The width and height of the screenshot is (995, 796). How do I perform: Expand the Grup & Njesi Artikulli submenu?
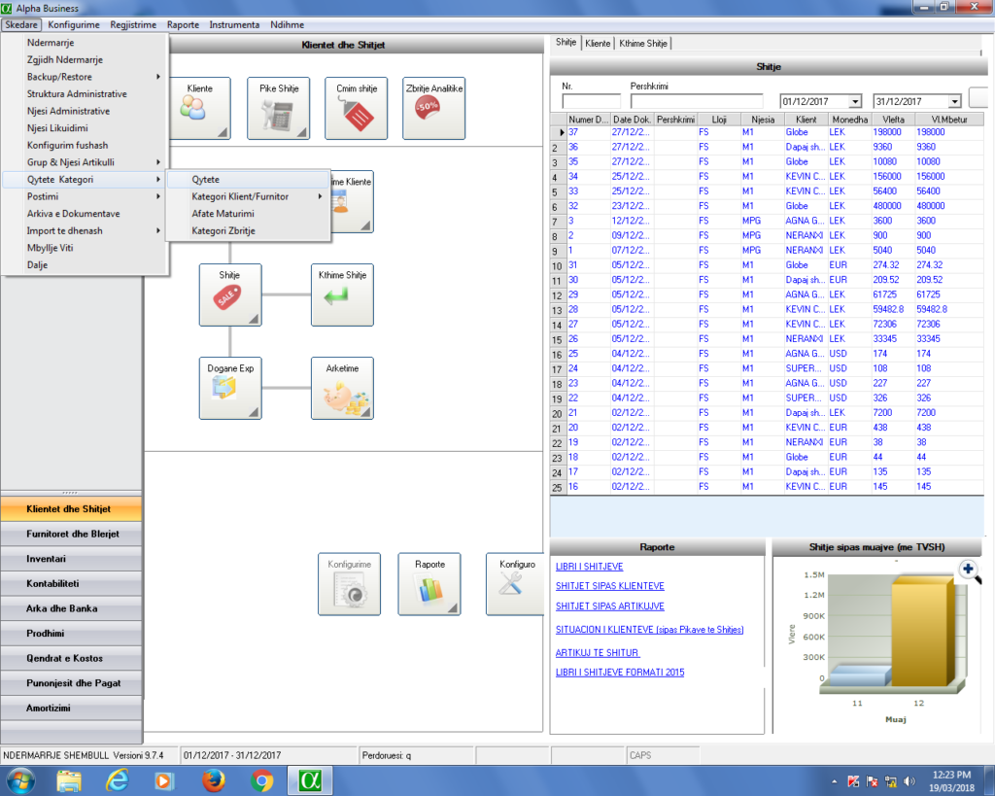[x=86, y=162]
